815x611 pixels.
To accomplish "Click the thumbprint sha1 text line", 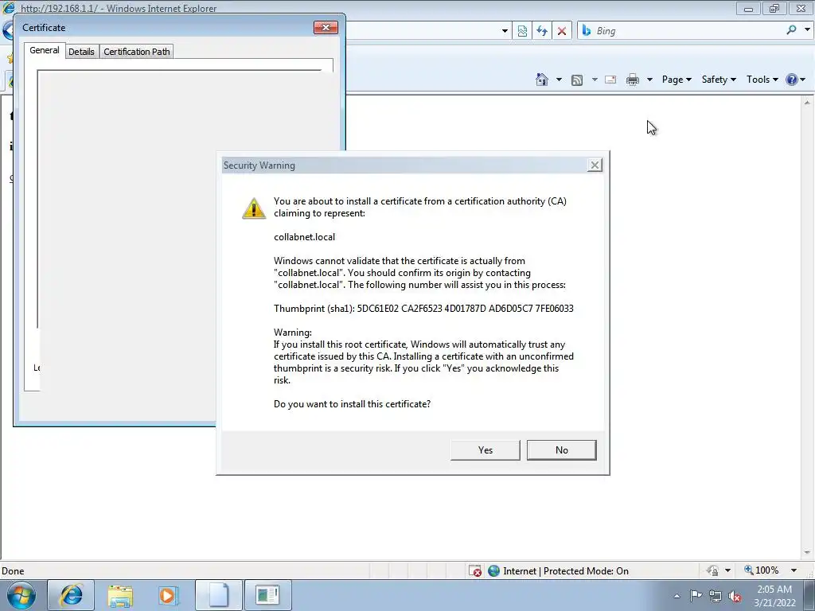I will tap(423, 309).
